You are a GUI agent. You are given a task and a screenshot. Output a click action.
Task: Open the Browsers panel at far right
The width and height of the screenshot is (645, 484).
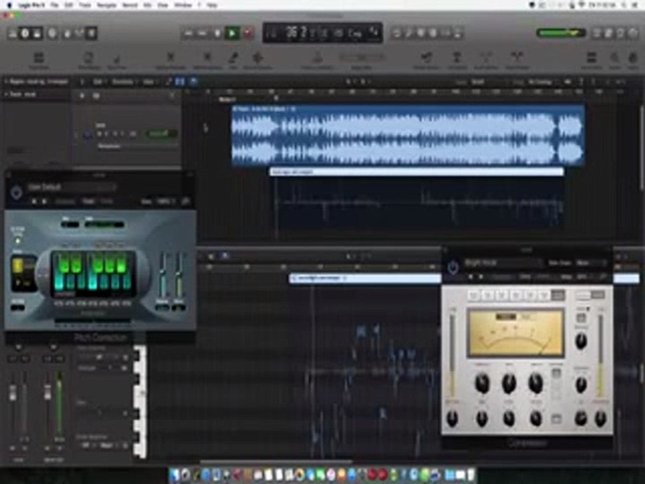point(634,34)
